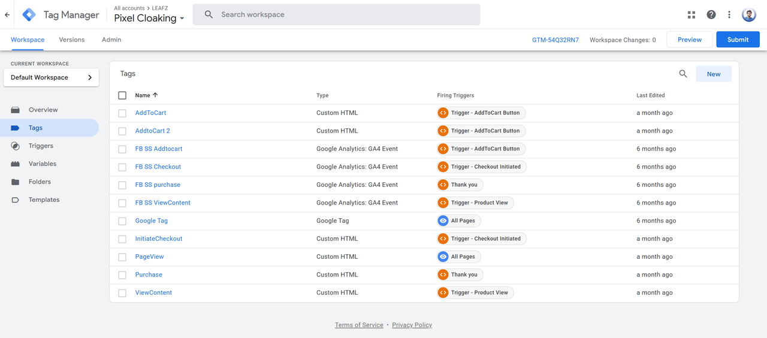
Task: Click the Templates icon in sidebar
Action: coord(16,200)
